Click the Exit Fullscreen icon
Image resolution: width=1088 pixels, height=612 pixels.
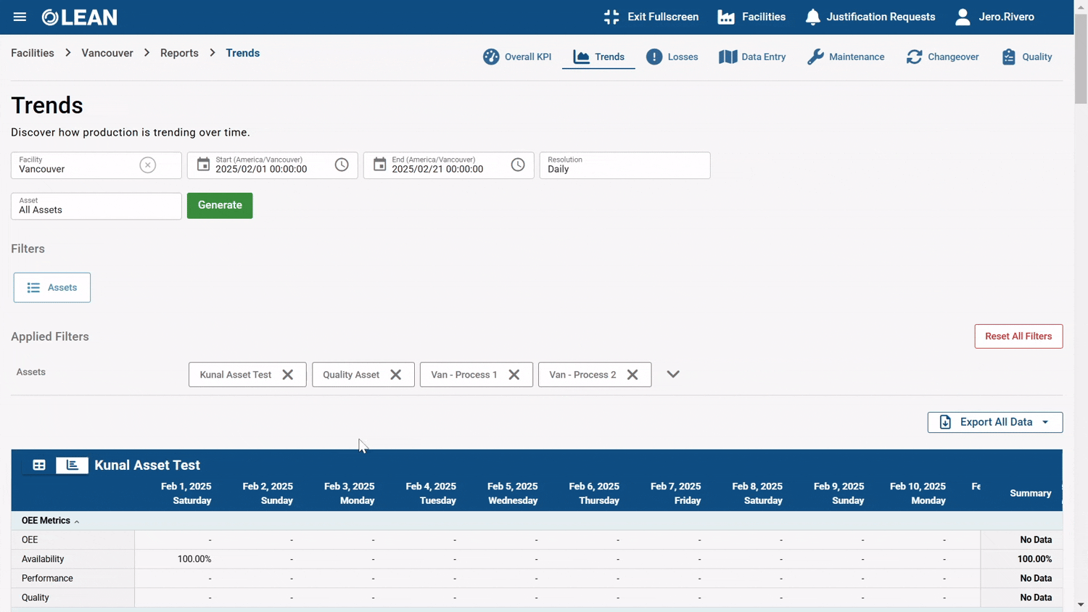pos(611,17)
